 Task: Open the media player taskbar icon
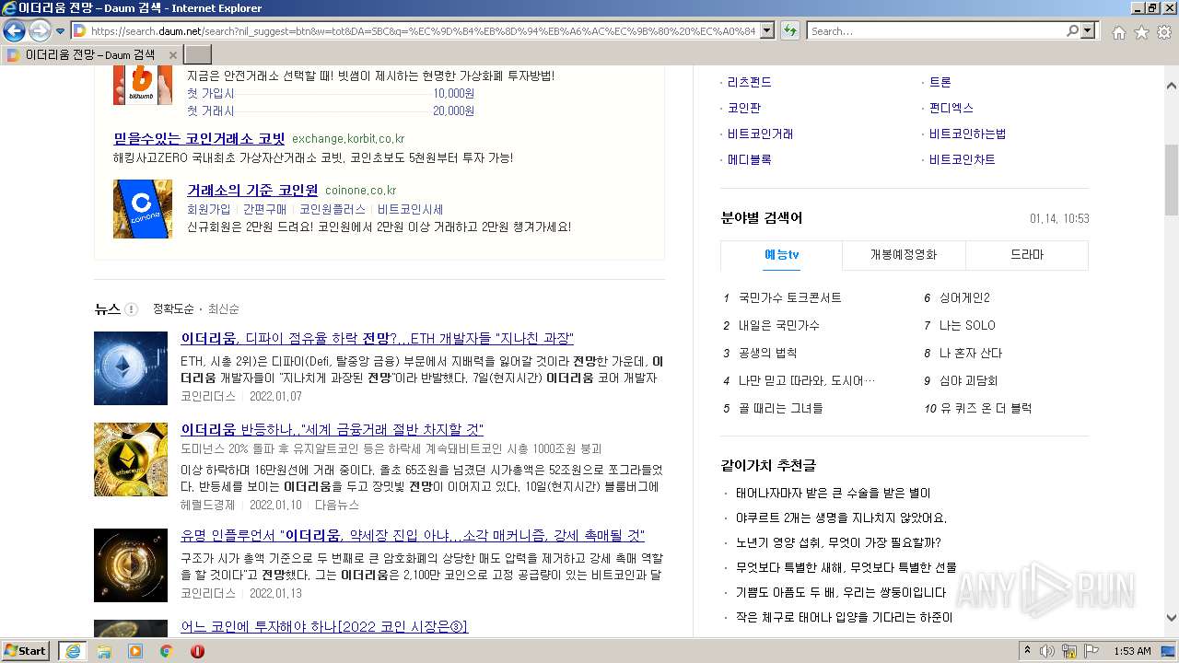click(135, 651)
